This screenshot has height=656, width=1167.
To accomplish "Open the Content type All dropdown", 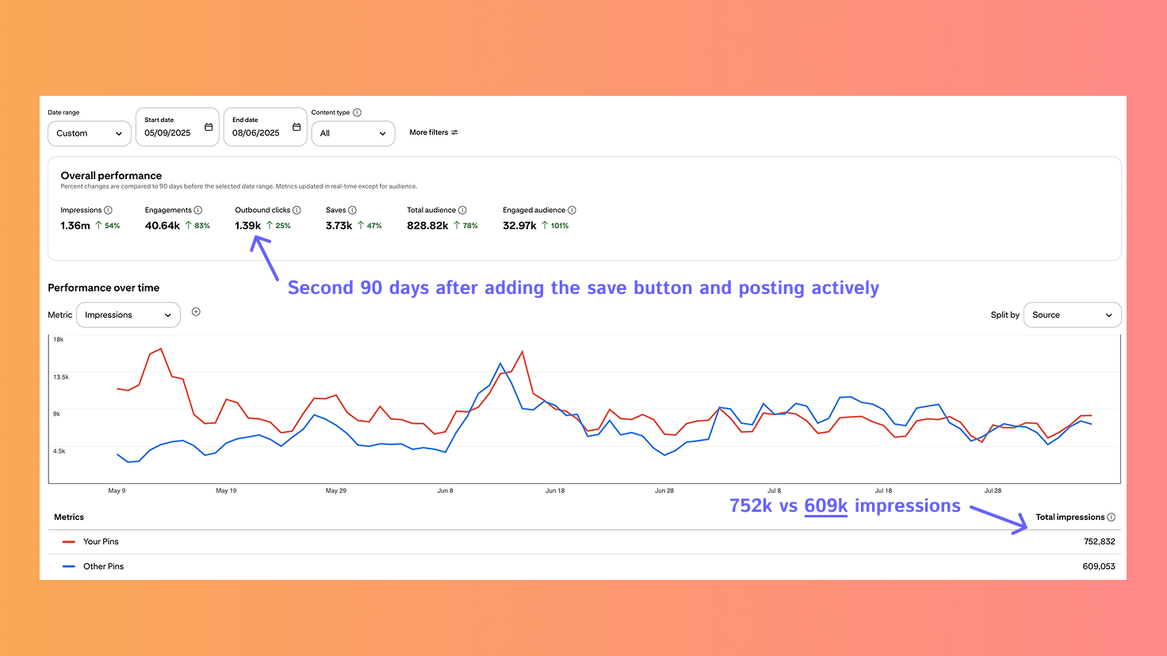I will 353,133.
